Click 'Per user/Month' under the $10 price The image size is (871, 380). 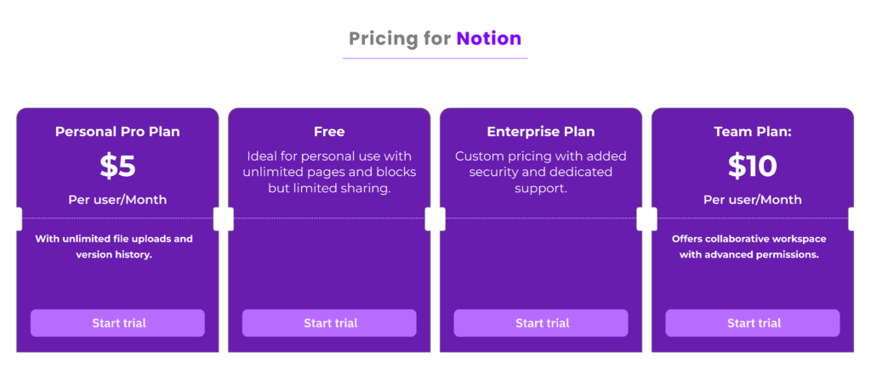753,200
